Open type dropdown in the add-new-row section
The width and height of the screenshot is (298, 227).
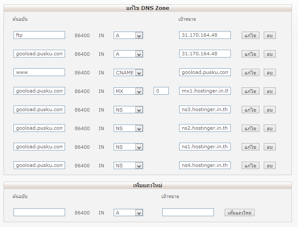pyautogui.click(x=128, y=213)
